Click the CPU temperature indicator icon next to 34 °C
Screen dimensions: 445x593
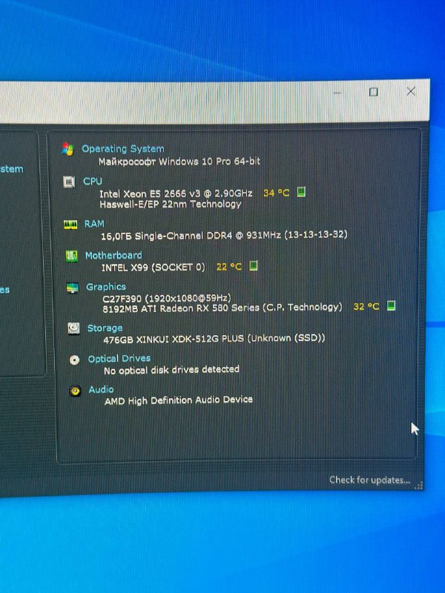(x=301, y=192)
